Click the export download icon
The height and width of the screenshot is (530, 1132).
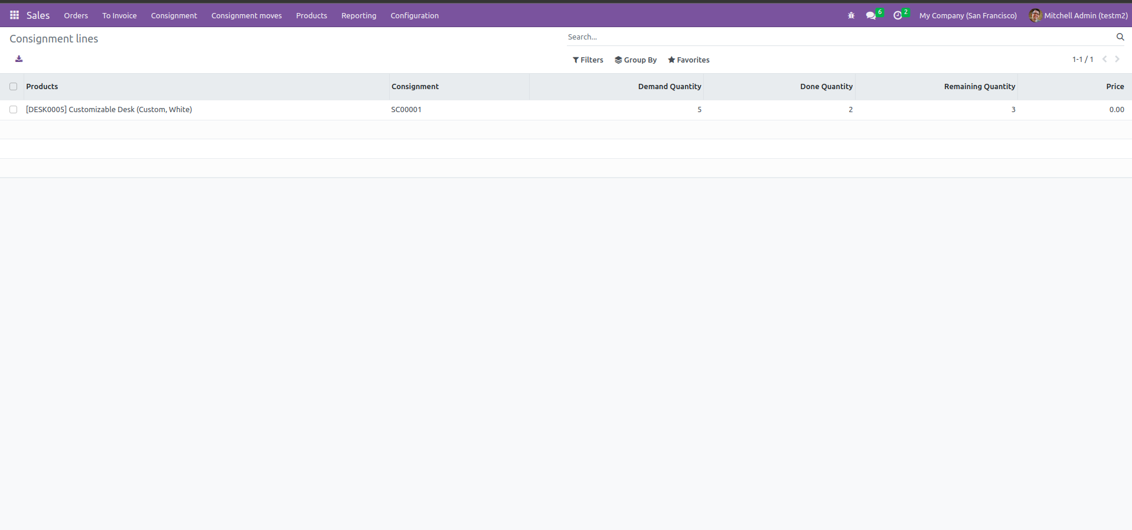coord(19,59)
